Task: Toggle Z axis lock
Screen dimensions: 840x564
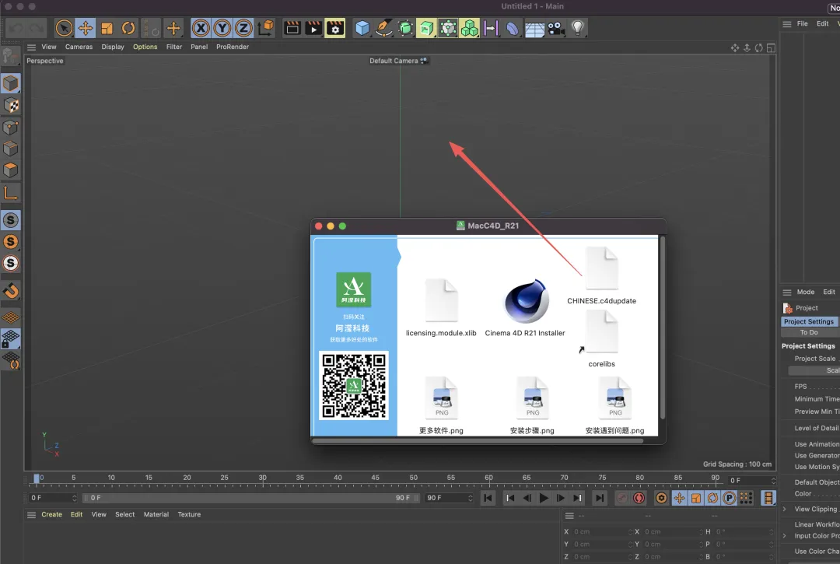Action: (243, 28)
